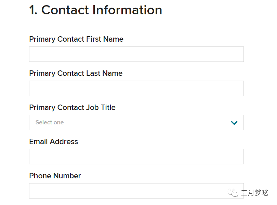This screenshot has width=277, height=205.
Task: Click into the Email Address text box
Action: click(136, 157)
